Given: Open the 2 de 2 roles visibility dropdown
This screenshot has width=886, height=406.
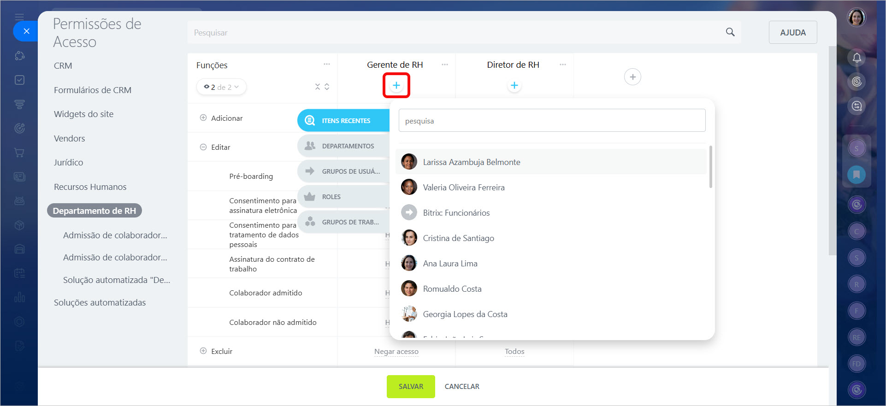Looking at the screenshot, I should (221, 87).
